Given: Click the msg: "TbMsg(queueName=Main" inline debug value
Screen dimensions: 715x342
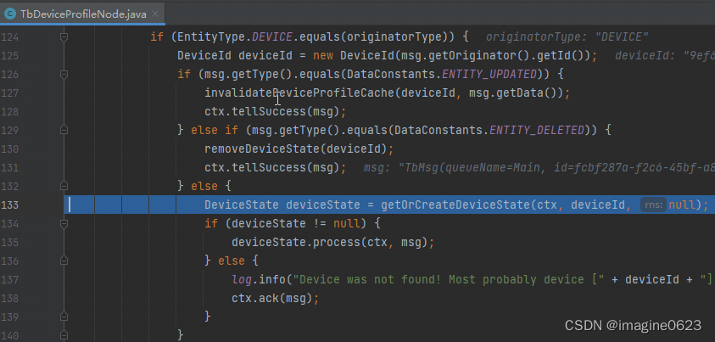Looking at the screenshot, I should point(539,168).
